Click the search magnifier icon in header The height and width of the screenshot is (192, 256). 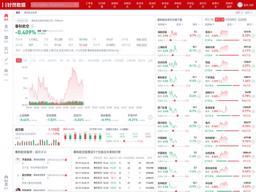(x=76, y=5)
